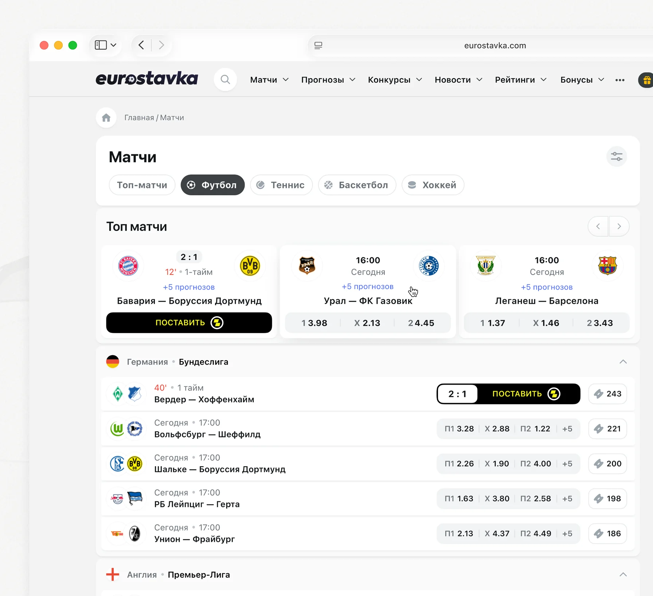This screenshot has width=653, height=596.
Task: Click the eurostavka.com address bar
Action: 495,45
